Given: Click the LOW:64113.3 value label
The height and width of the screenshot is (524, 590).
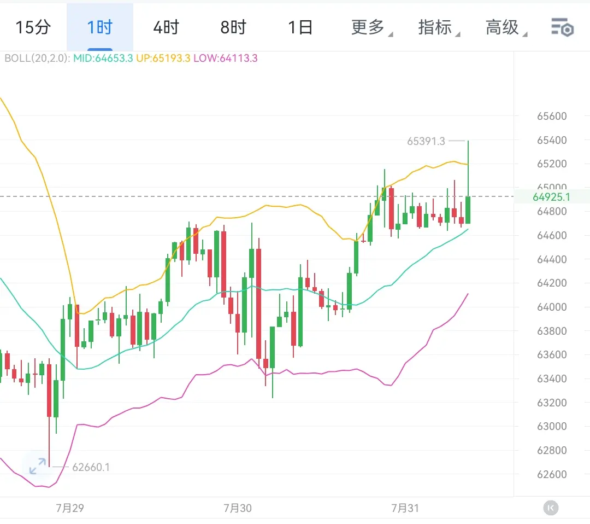Looking at the screenshot, I should coord(226,59).
